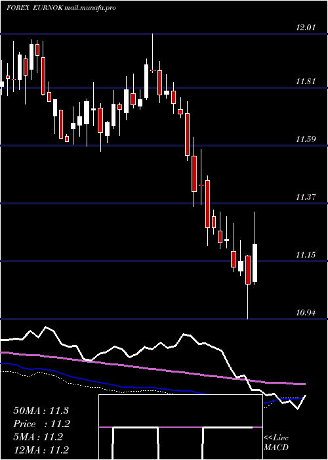This screenshot has height=460, width=328.
Task: Click the 12MA : 11.2 readout
Action: pos(41,450)
